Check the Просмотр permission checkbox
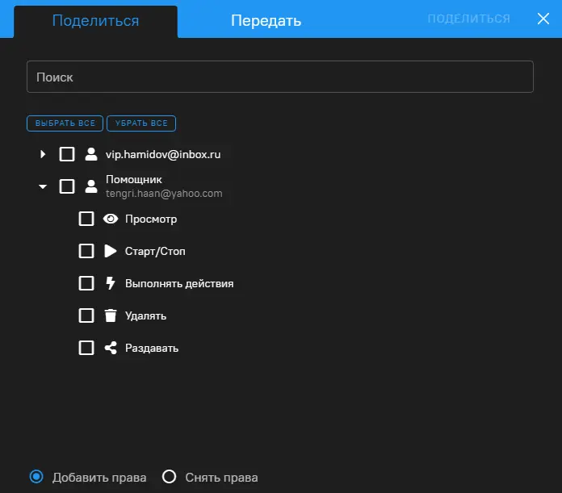The image size is (562, 493). point(86,219)
